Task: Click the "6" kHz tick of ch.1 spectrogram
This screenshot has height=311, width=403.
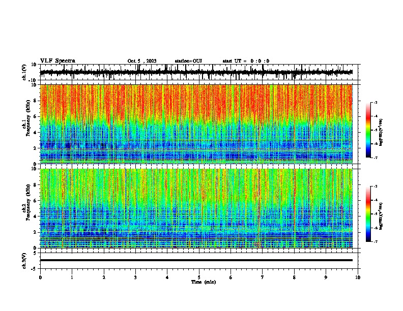Action: pos(35,117)
